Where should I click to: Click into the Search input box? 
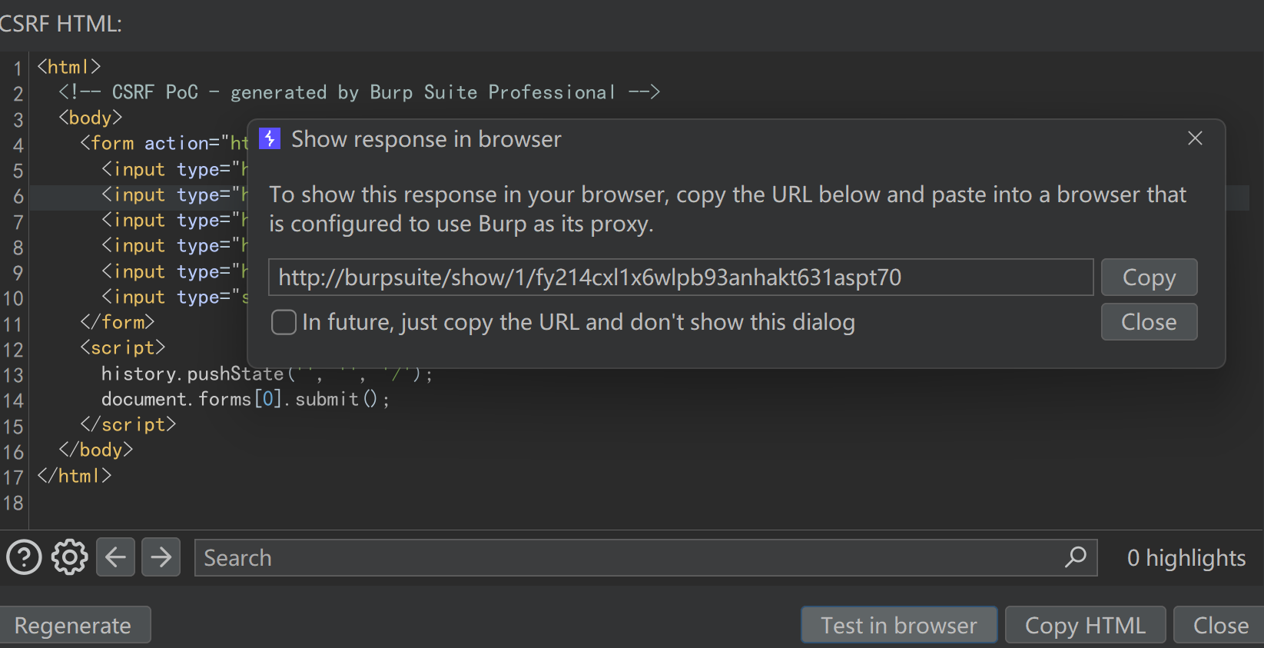pos(626,557)
